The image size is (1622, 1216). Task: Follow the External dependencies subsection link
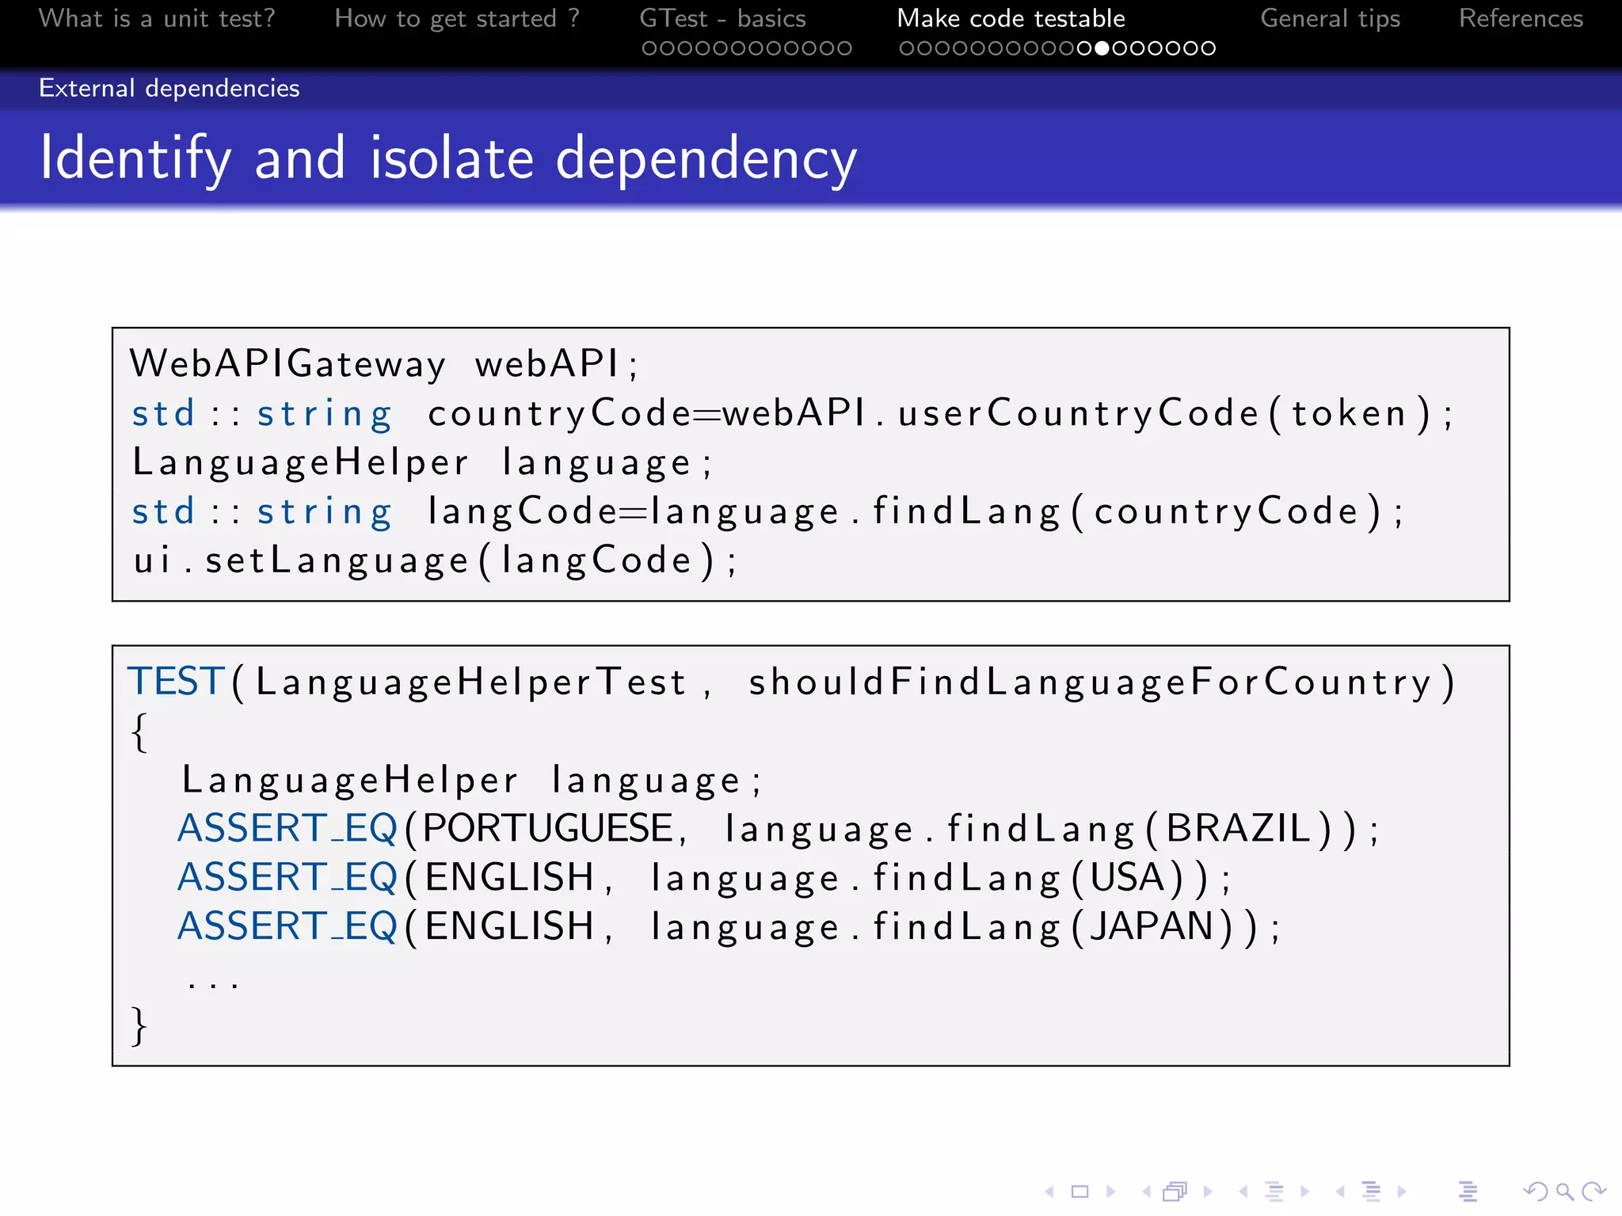tap(169, 88)
